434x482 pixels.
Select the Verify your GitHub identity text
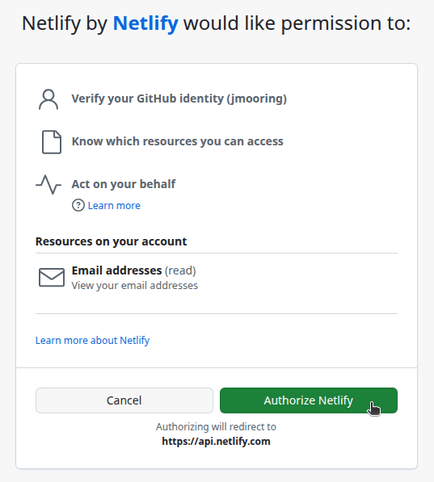(179, 98)
